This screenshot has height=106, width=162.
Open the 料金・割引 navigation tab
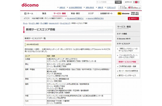(x=75, y=14)
